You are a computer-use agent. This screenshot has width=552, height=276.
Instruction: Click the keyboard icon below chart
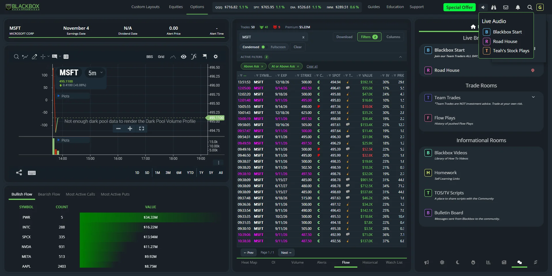point(32,173)
